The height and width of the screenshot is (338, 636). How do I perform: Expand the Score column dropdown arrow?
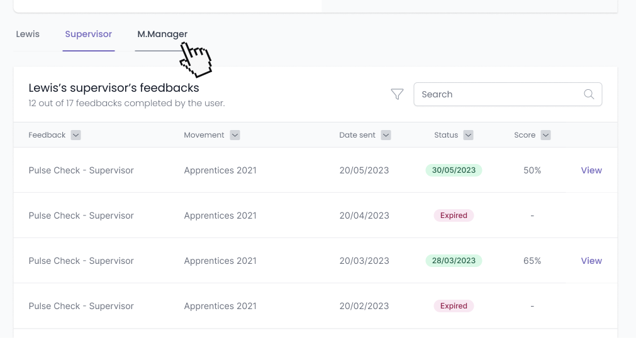click(545, 135)
